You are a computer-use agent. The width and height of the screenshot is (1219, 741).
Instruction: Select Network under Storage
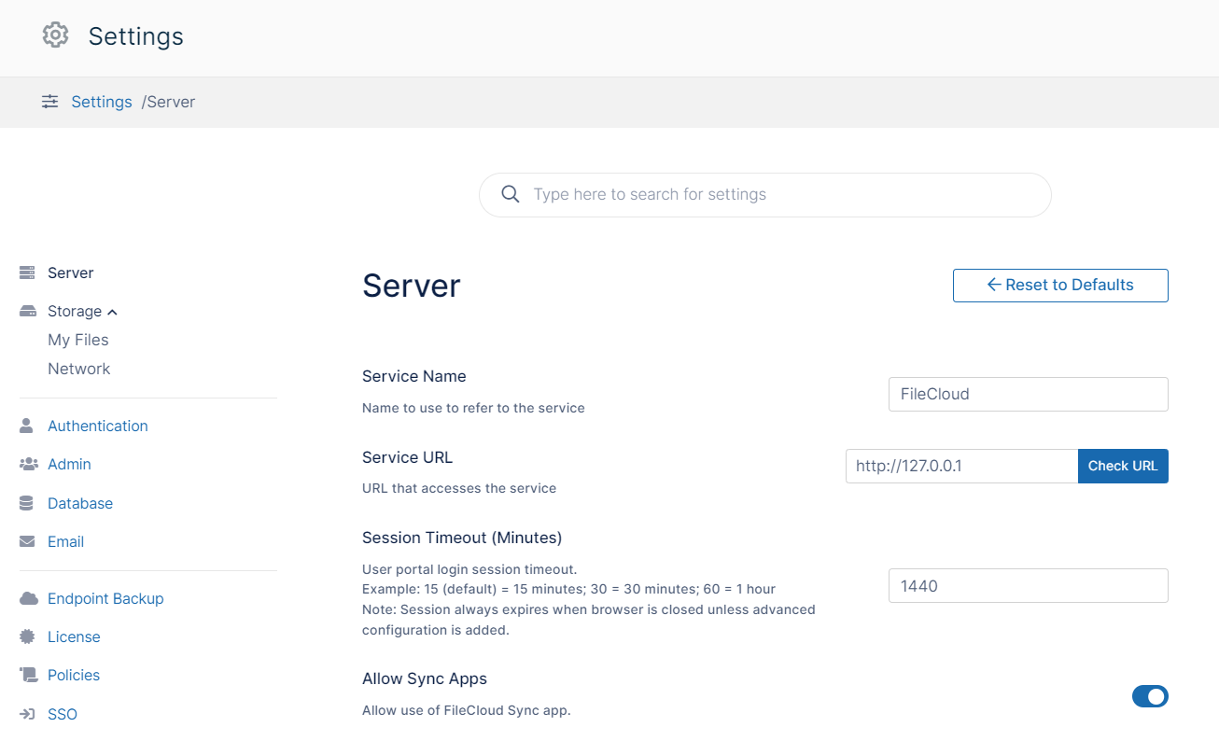[x=79, y=369]
